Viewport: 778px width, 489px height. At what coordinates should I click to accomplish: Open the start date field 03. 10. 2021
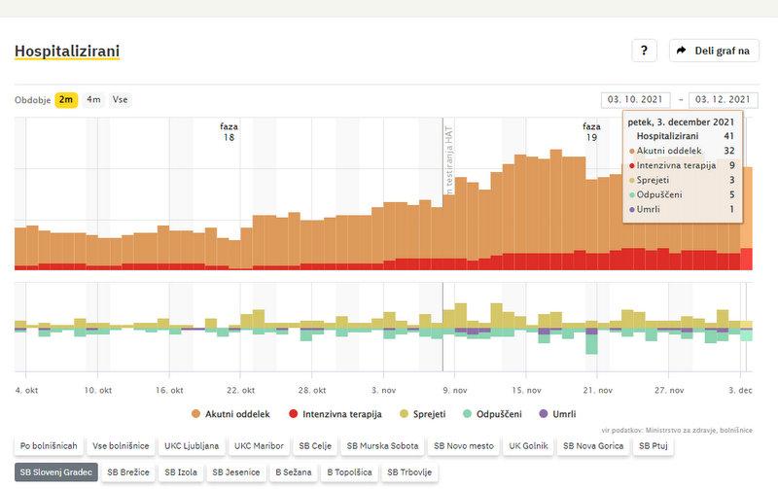[x=636, y=99]
